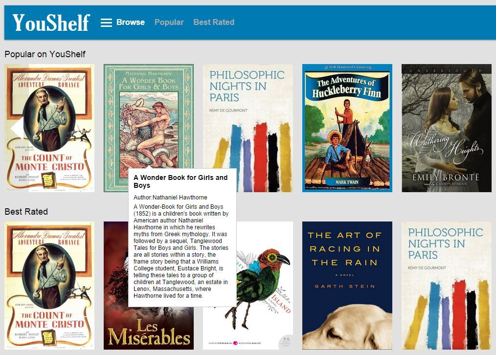496x355 pixels.
Task: Click the tooltip title A Wonder Book
Action: click(180, 181)
